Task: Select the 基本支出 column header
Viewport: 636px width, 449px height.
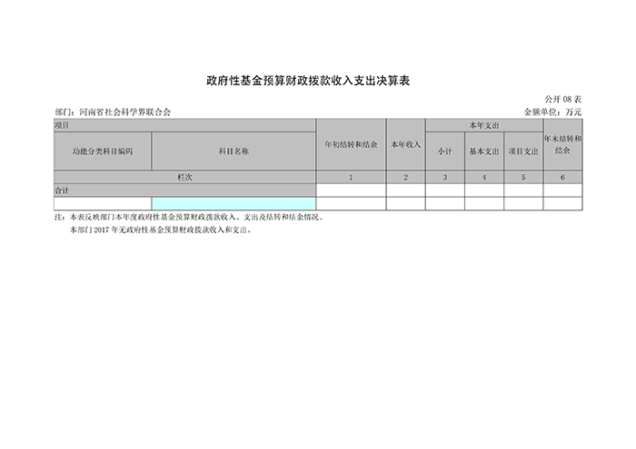Action: tap(484, 151)
